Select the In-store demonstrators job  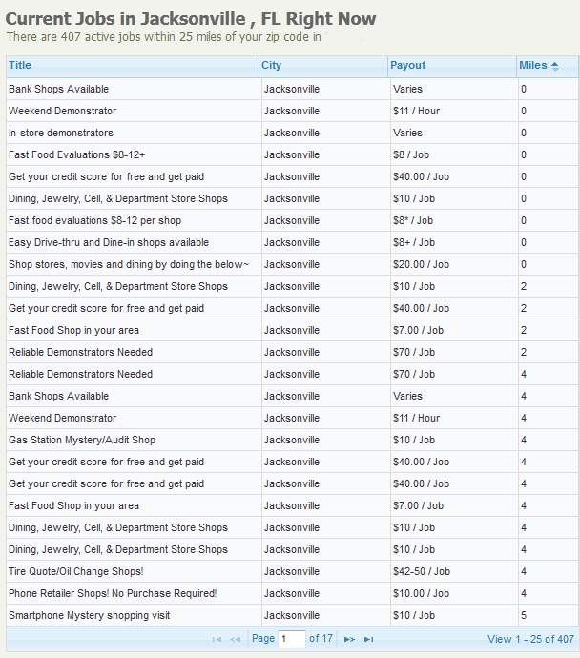tap(61, 133)
